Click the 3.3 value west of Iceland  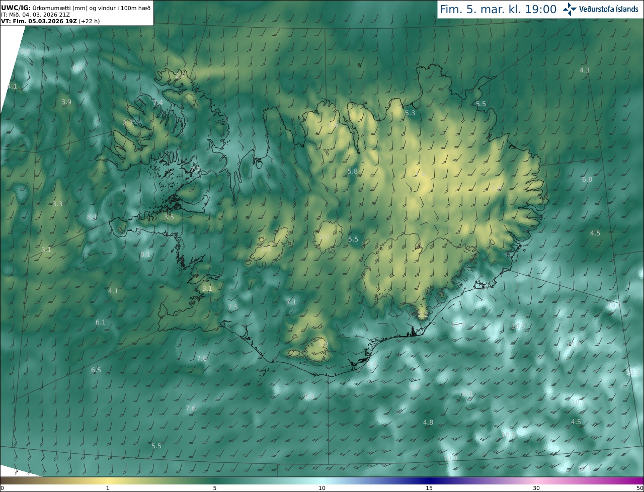coord(57,204)
